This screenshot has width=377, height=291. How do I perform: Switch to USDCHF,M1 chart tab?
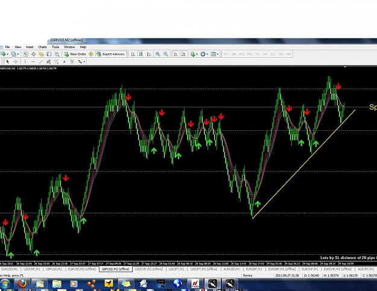[32, 269]
